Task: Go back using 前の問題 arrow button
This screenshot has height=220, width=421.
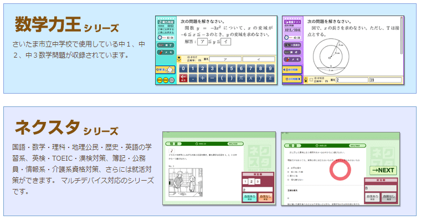Action: 292,70
